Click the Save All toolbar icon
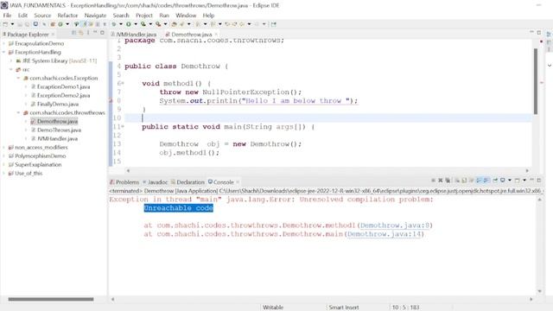This screenshot has height=311, width=553. click(x=27, y=24)
